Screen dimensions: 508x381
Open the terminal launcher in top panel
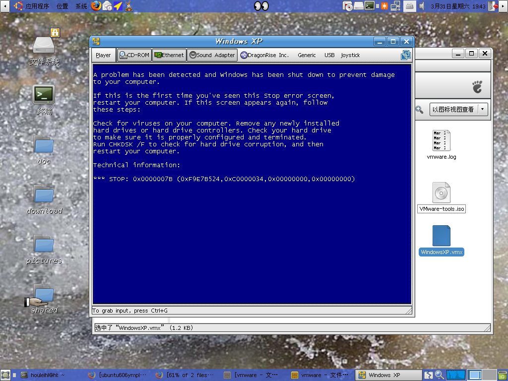[x=369, y=5]
